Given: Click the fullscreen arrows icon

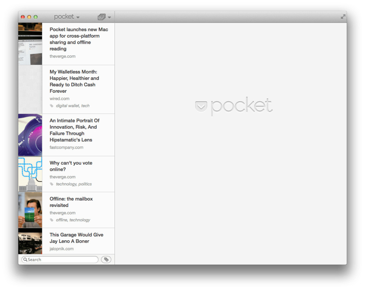Looking at the screenshot, I should (x=343, y=17).
